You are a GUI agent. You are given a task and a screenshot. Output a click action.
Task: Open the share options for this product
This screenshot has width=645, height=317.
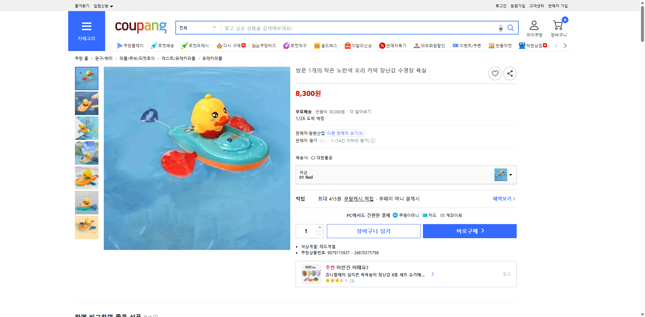510,73
